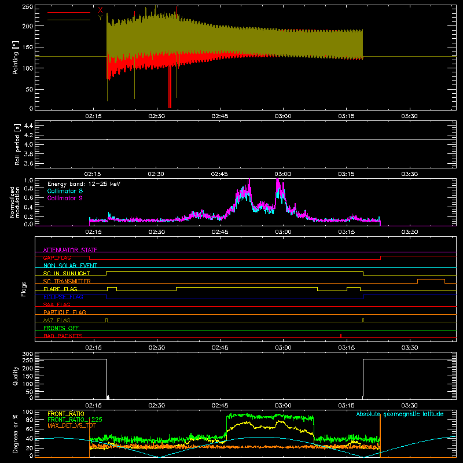This screenshot has height=463, width=463.
Task: Click the "02:30" tick under the modulation plot
Action: [156, 232]
